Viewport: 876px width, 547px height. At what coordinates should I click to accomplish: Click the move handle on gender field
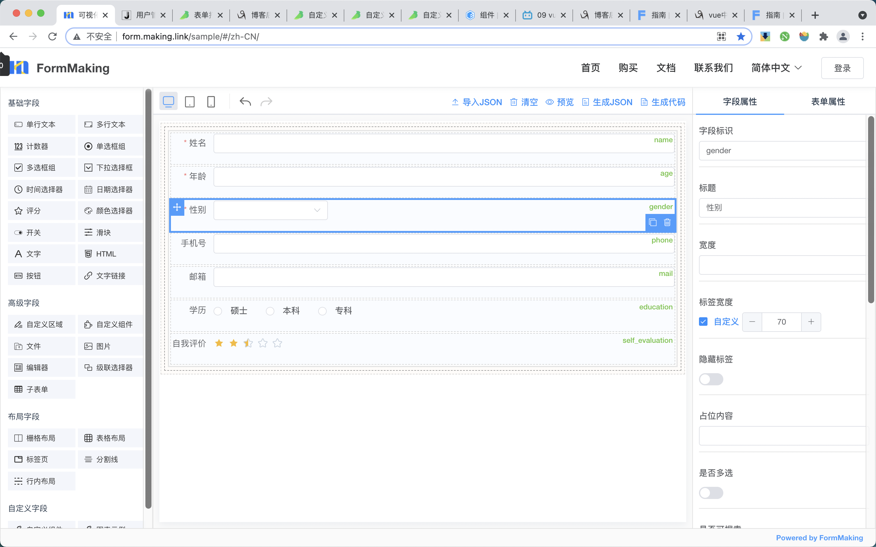coord(177,207)
